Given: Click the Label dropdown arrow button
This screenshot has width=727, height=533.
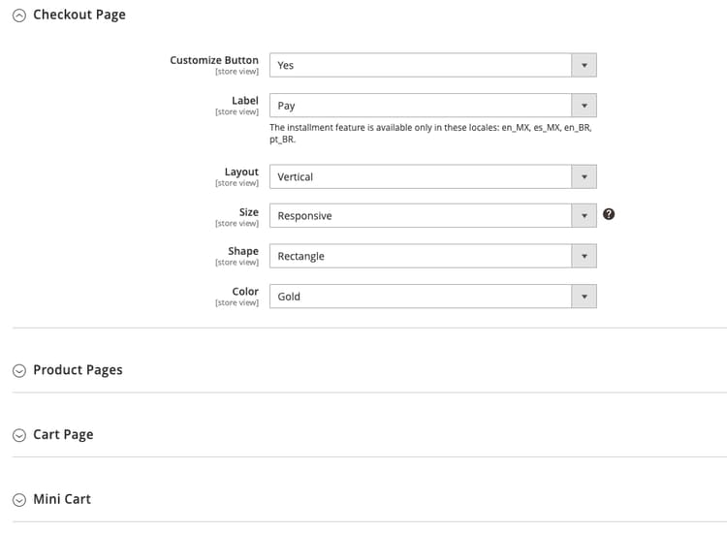Looking at the screenshot, I should 585,106.
